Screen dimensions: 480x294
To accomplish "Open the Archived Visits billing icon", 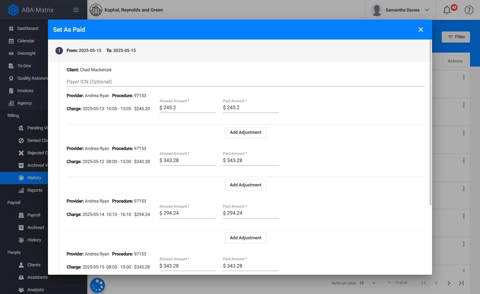I will coord(21,165).
